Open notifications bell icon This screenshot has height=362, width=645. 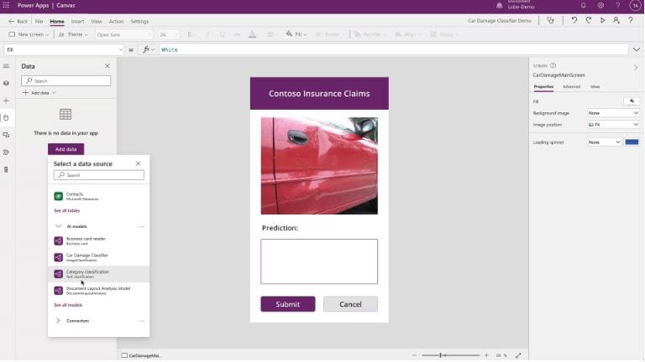point(584,5)
